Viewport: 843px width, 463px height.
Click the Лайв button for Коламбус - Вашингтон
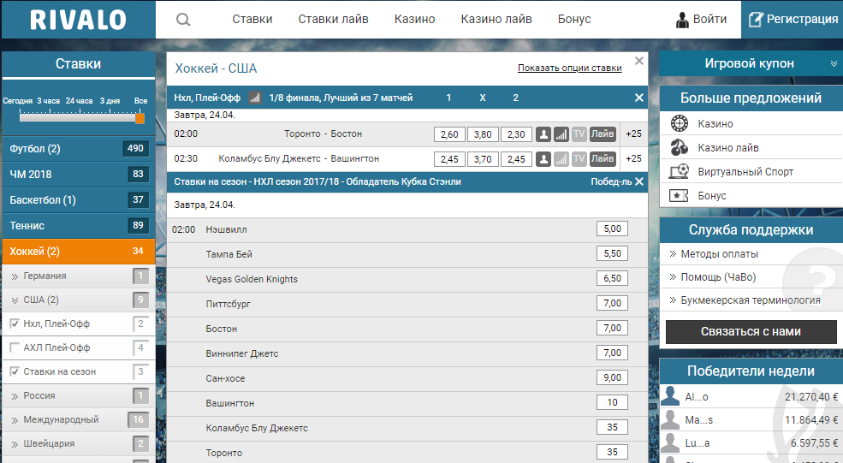click(x=603, y=158)
